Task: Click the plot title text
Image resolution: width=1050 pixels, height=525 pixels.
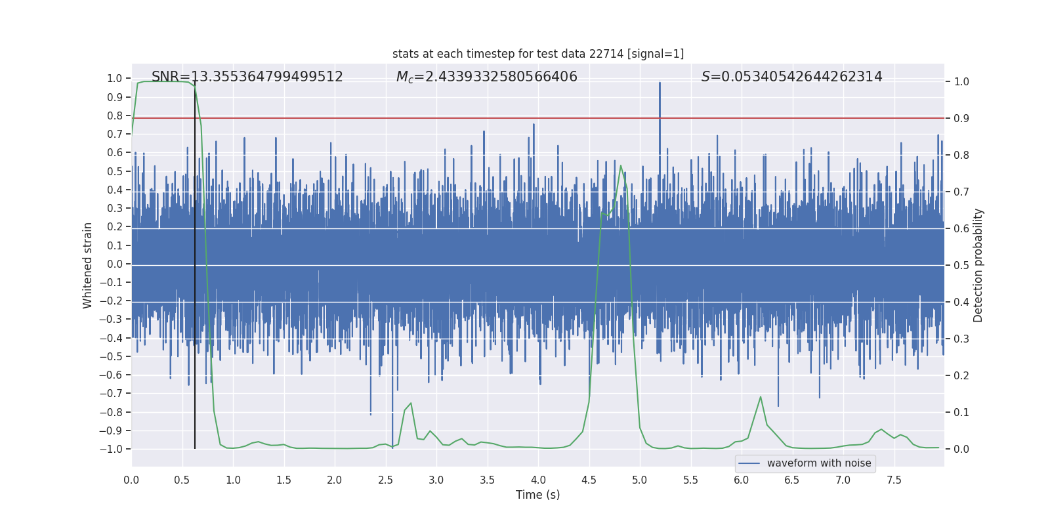Action: coord(537,54)
